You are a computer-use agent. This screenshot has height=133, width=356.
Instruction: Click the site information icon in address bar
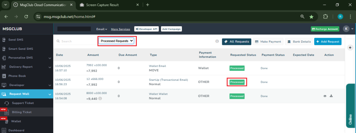(39, 17)
